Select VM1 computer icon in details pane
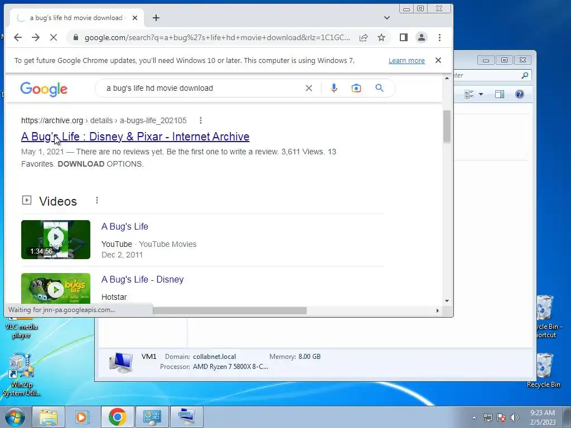Viewport: 571px width, 428px height. 121,362
